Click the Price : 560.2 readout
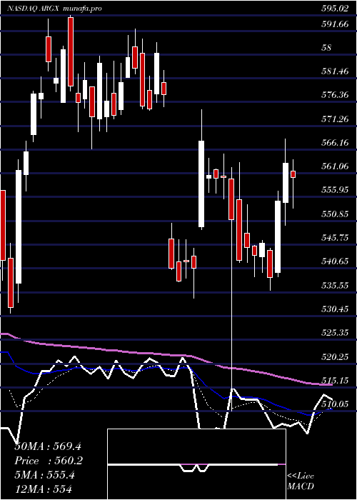The width and height of the screenshot is (357, 500). [49, 461]
